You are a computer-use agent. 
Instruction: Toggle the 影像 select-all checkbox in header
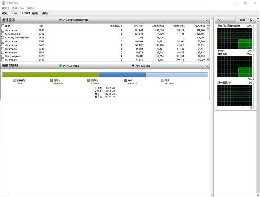click(3, 26)
